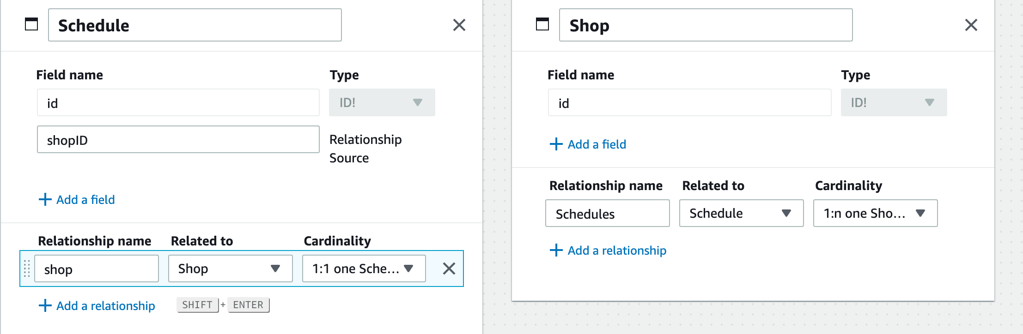Viewport: 1023px width, 334px height.
Task: Open the Schedule id Type dropdown
Action: pos(382,102)
